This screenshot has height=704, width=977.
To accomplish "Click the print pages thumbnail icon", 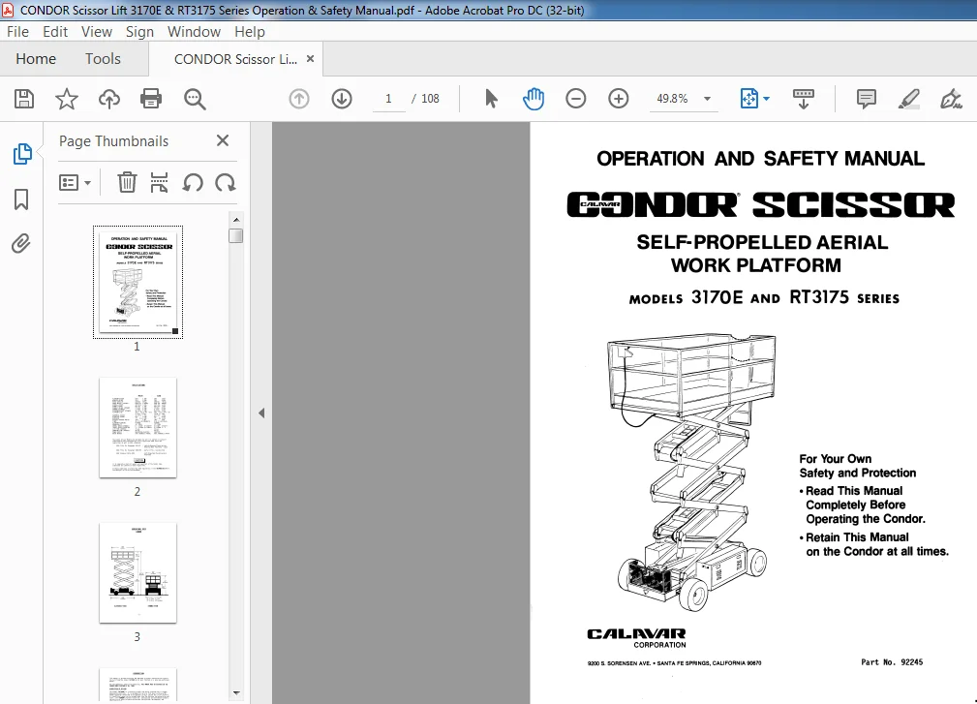I will [x=160, y=183].
